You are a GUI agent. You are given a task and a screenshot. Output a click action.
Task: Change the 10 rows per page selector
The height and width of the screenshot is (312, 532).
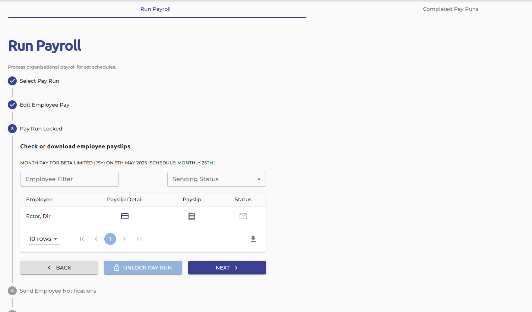point(44,239)
